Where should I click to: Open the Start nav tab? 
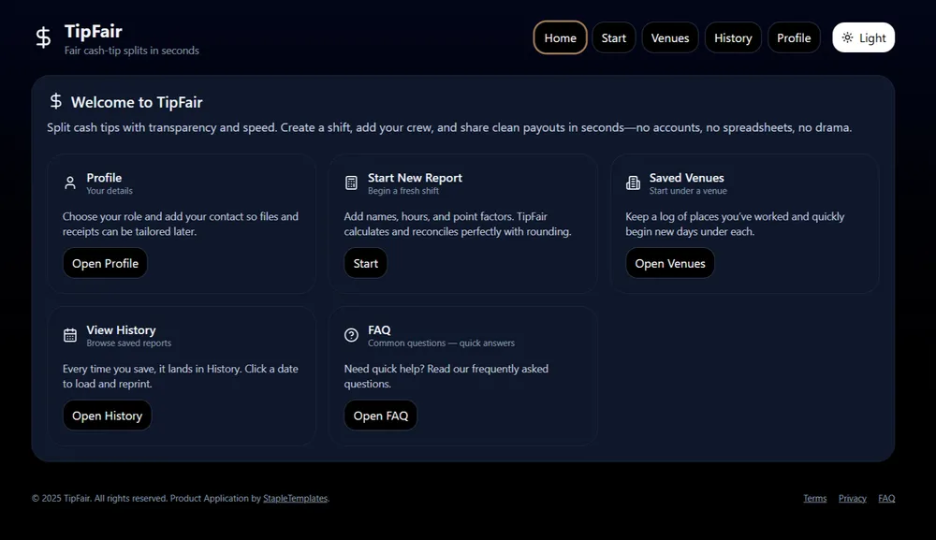(614, 37)
